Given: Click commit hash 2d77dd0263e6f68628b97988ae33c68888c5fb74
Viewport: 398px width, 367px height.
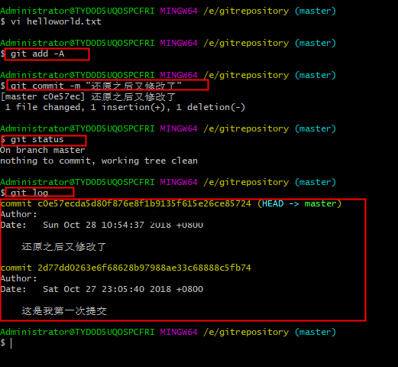Looking at the screenshot, I should click(x=144, y=268).
